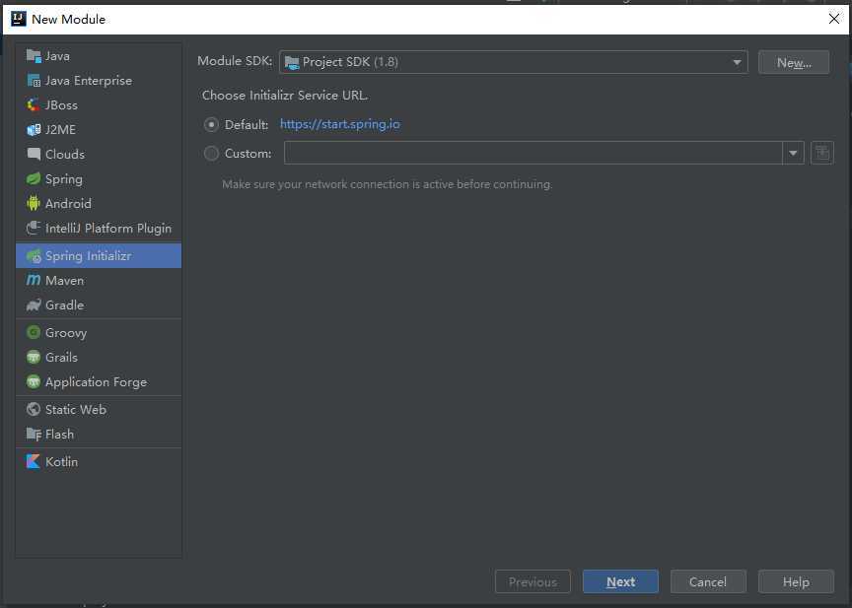Select the JBoss icon
The width and height of the screenshot is (852, 608).
click(x=34, y=104)
